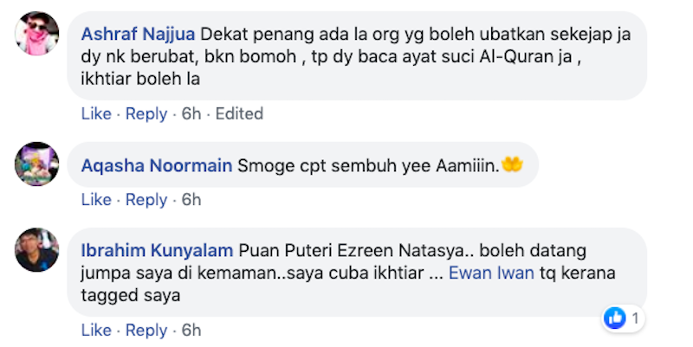Reply to Ashraf Najjua's comment
Image resolution: width=693 pixels, height=347 pixels.
[x=146, y=113]
